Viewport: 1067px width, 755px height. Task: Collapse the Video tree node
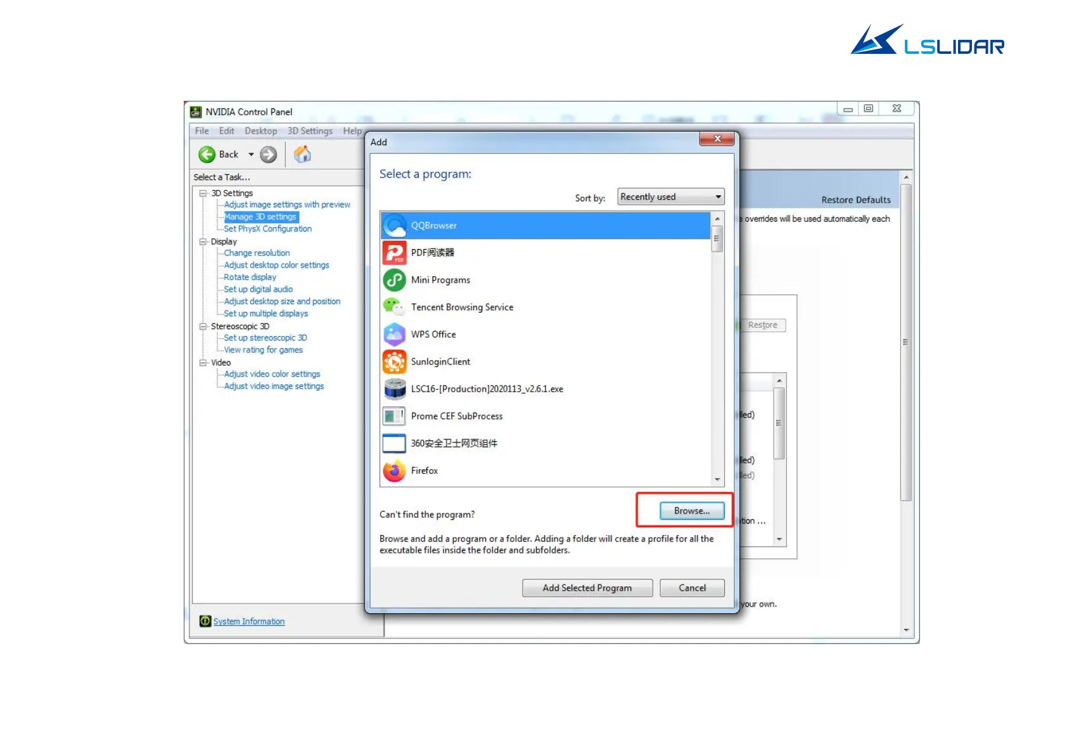coord(203,363)
